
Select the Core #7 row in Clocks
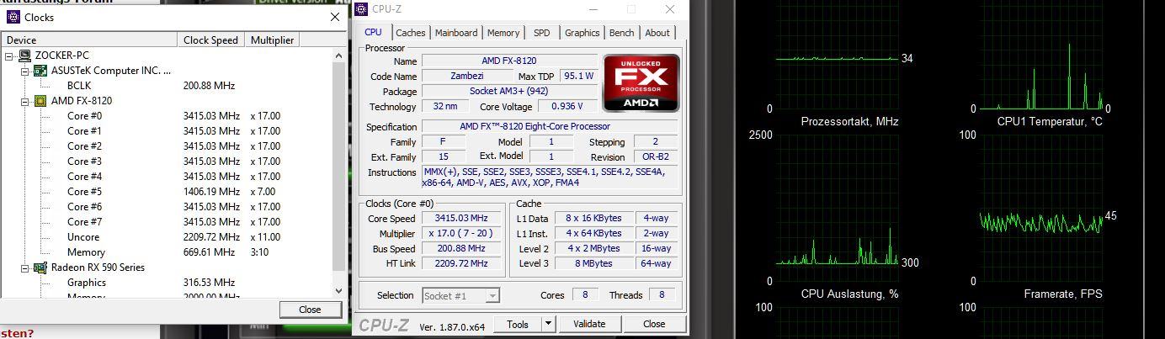coord(167,222)
